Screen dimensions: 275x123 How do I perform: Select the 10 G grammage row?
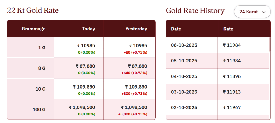point(41,89)
